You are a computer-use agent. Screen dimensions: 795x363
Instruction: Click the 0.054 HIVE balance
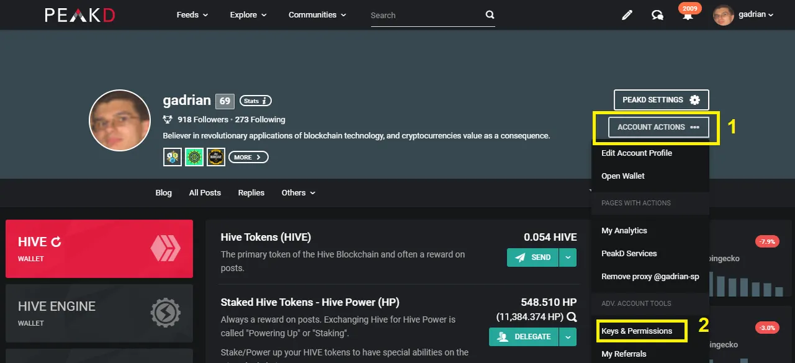[550, 237]
